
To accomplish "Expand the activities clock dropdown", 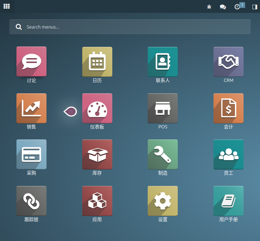I will (x=237, y=7).
